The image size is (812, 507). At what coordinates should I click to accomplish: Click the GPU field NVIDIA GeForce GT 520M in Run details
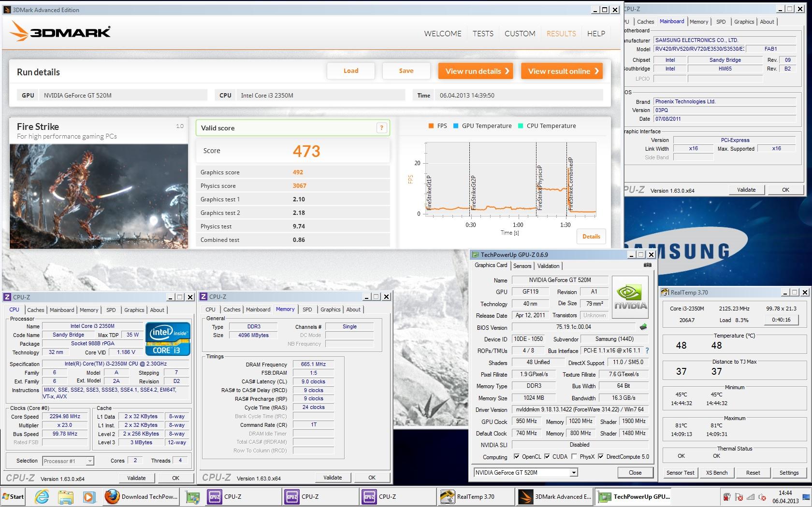[x=124, y=95]
